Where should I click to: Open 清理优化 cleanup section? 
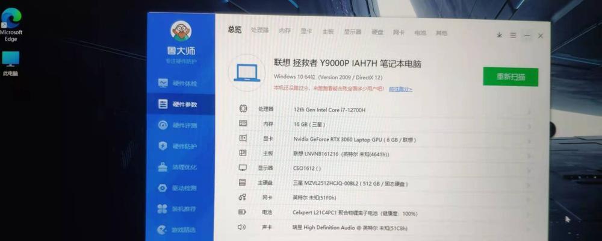coord(178,167)
